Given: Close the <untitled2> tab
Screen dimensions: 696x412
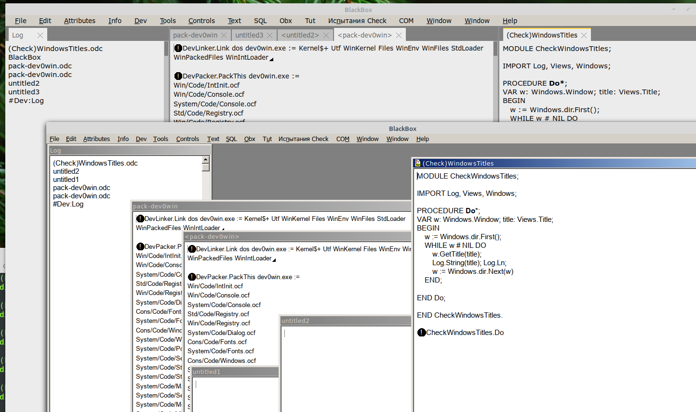Looking at the screenshot, I should pos(326,35).
